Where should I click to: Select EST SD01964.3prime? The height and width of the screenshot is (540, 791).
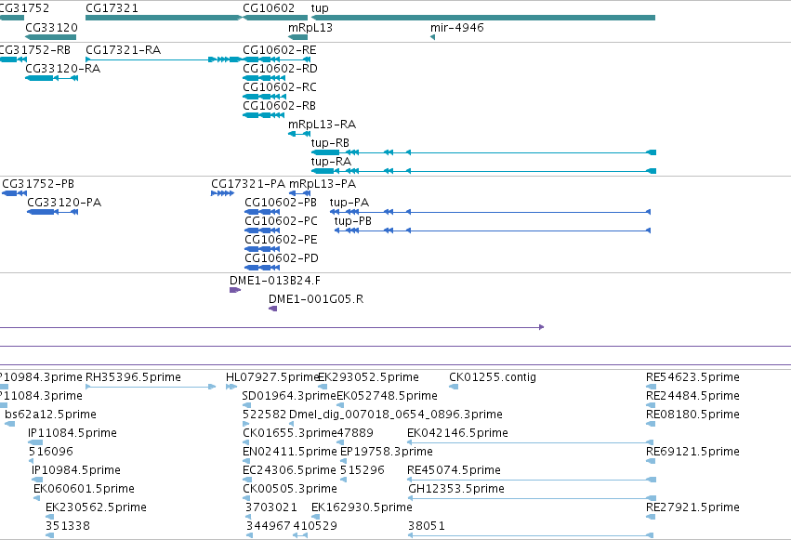(x=246, y=405)
